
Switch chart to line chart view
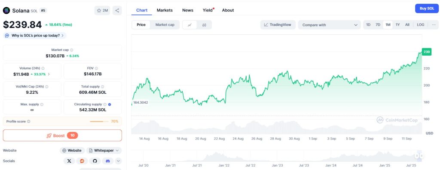click(x=189, y=25)
